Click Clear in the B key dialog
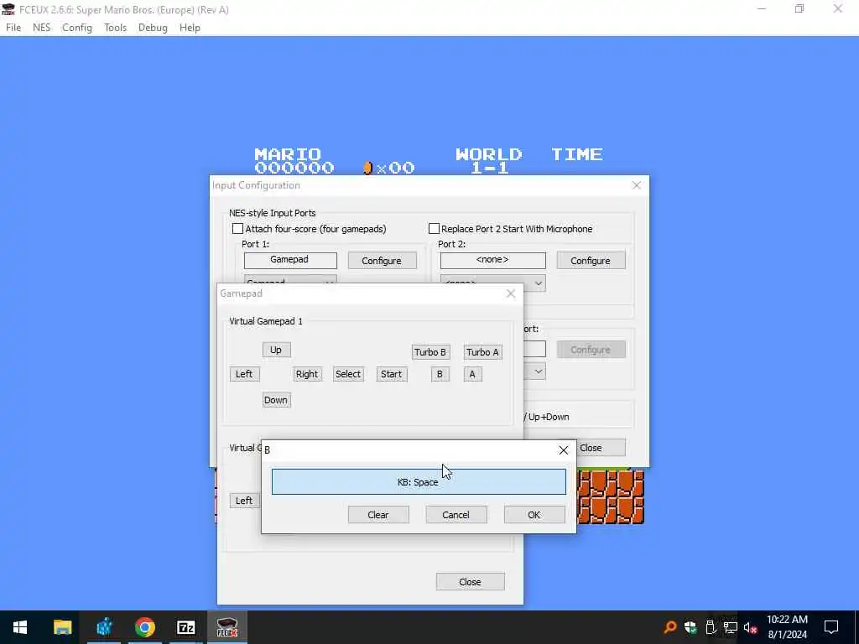859x644 pixels. point(378,515)
